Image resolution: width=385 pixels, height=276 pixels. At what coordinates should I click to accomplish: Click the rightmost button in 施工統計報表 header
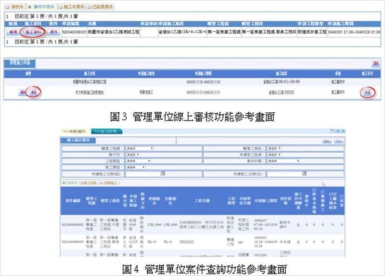click(339, 141)
